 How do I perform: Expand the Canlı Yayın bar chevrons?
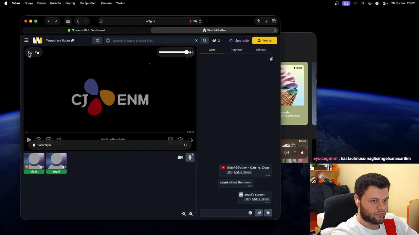[x=185, y=145]
